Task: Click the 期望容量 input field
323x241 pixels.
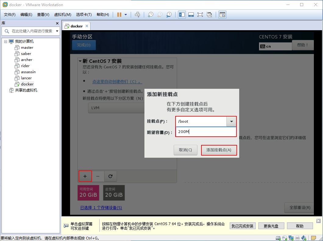Action: 206,131
